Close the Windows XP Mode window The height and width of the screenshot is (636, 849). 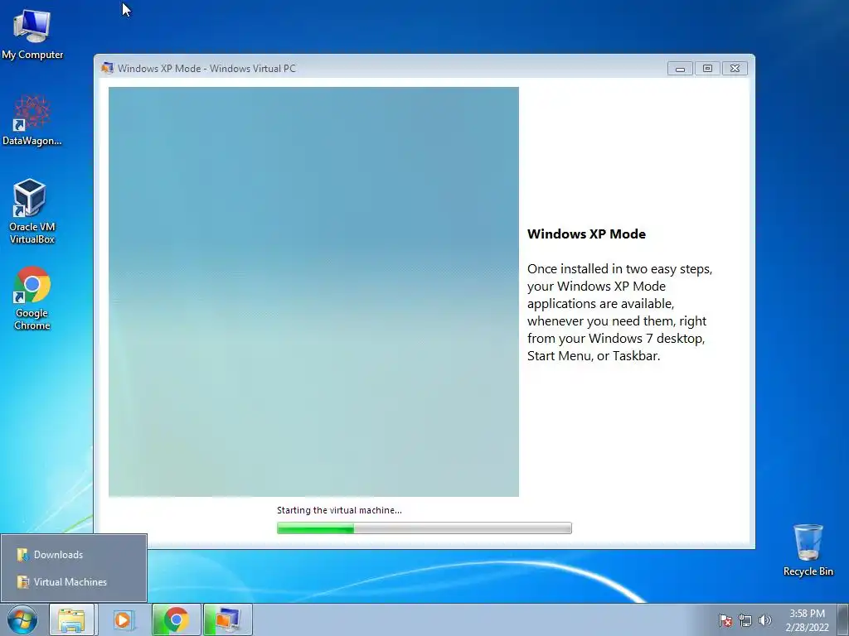coord(735,69)
